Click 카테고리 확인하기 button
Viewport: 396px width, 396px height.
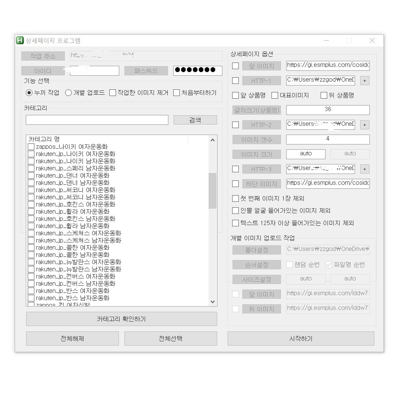click(x=122, y=319)
